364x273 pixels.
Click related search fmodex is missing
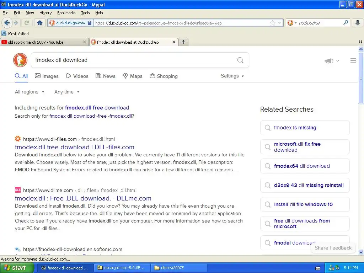click(x=305, y=128)
